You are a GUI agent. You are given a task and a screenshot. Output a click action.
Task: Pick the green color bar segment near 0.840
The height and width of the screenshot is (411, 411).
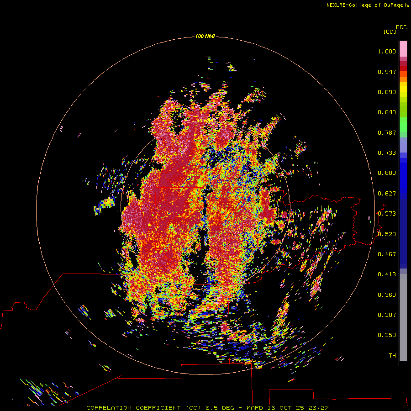pos(403,110)
